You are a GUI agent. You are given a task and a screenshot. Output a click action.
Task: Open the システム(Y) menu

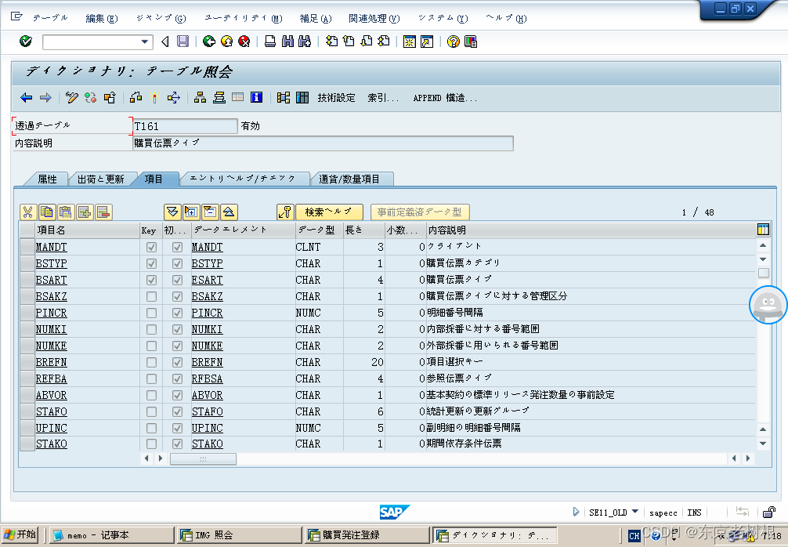pyautogui.click(x=443, y=18)
